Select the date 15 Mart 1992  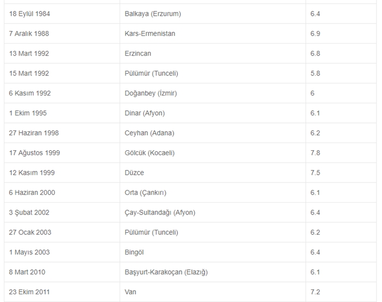[28, 73]
